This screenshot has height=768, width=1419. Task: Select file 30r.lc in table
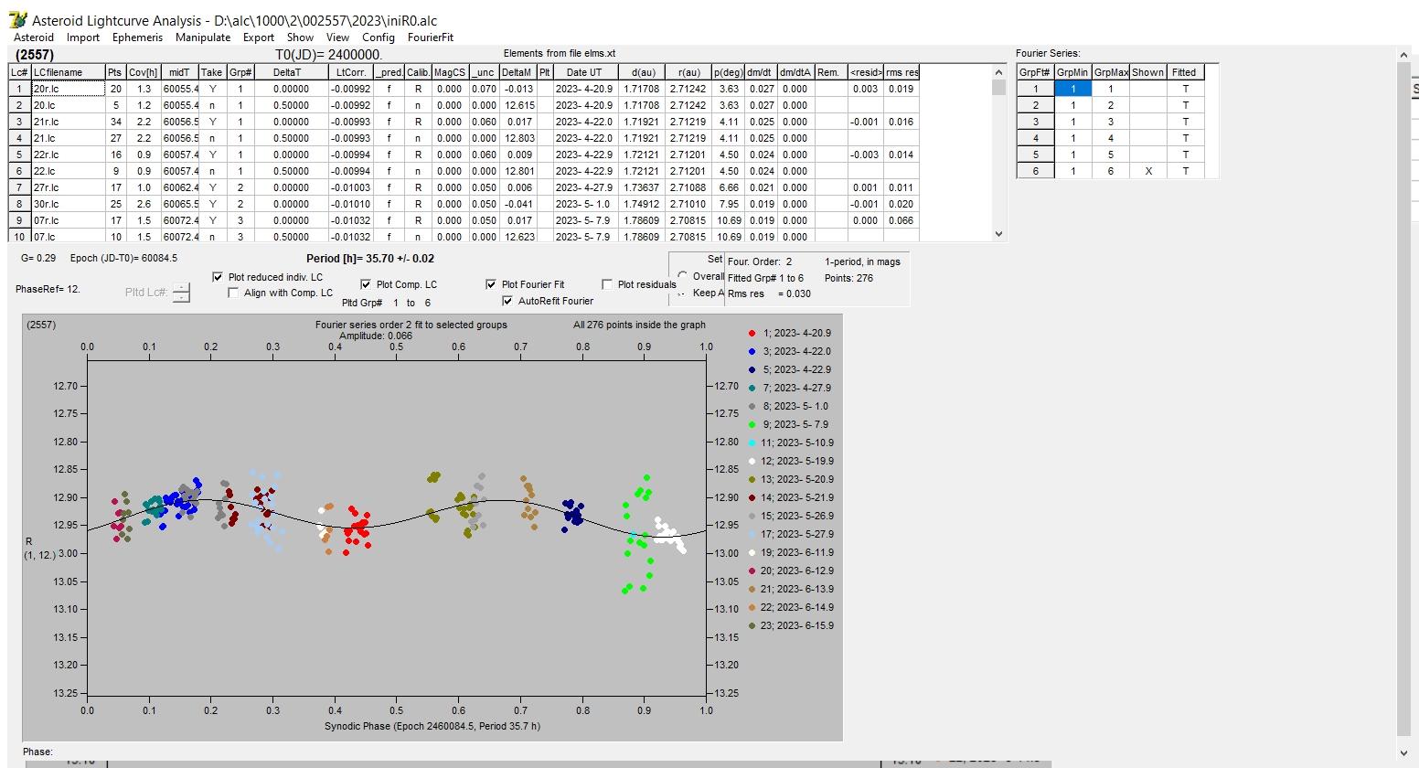(x=68, y=204)
